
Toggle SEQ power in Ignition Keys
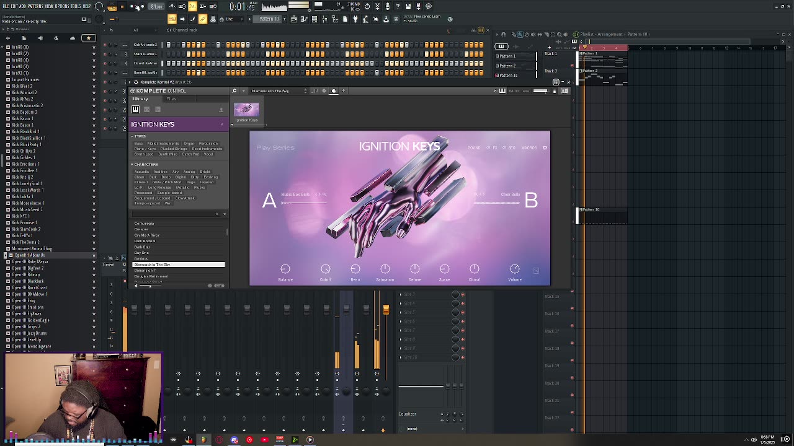pos(504,147)
